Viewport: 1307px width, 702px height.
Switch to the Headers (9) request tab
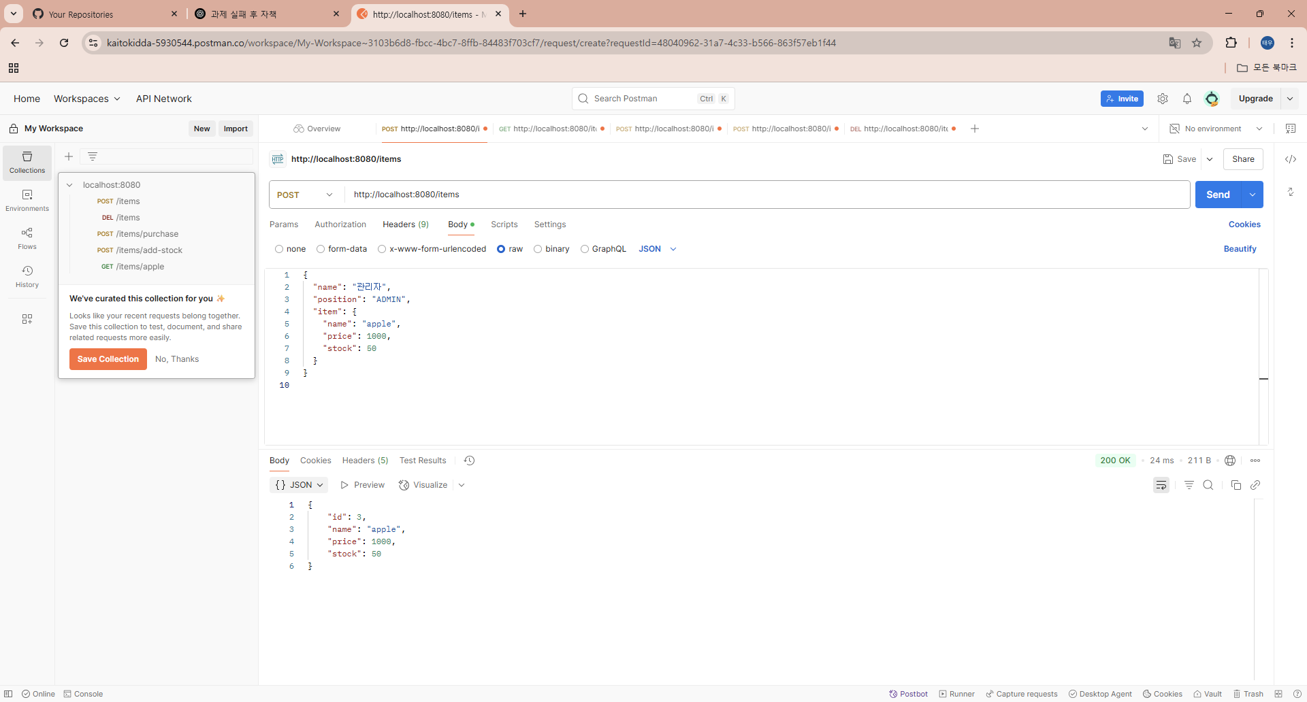coord(406,224)
